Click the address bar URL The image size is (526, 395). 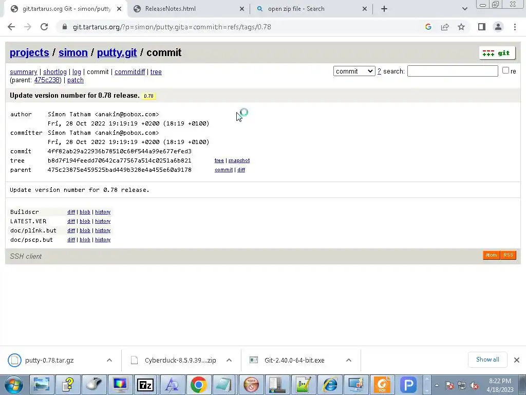point(172,27)
